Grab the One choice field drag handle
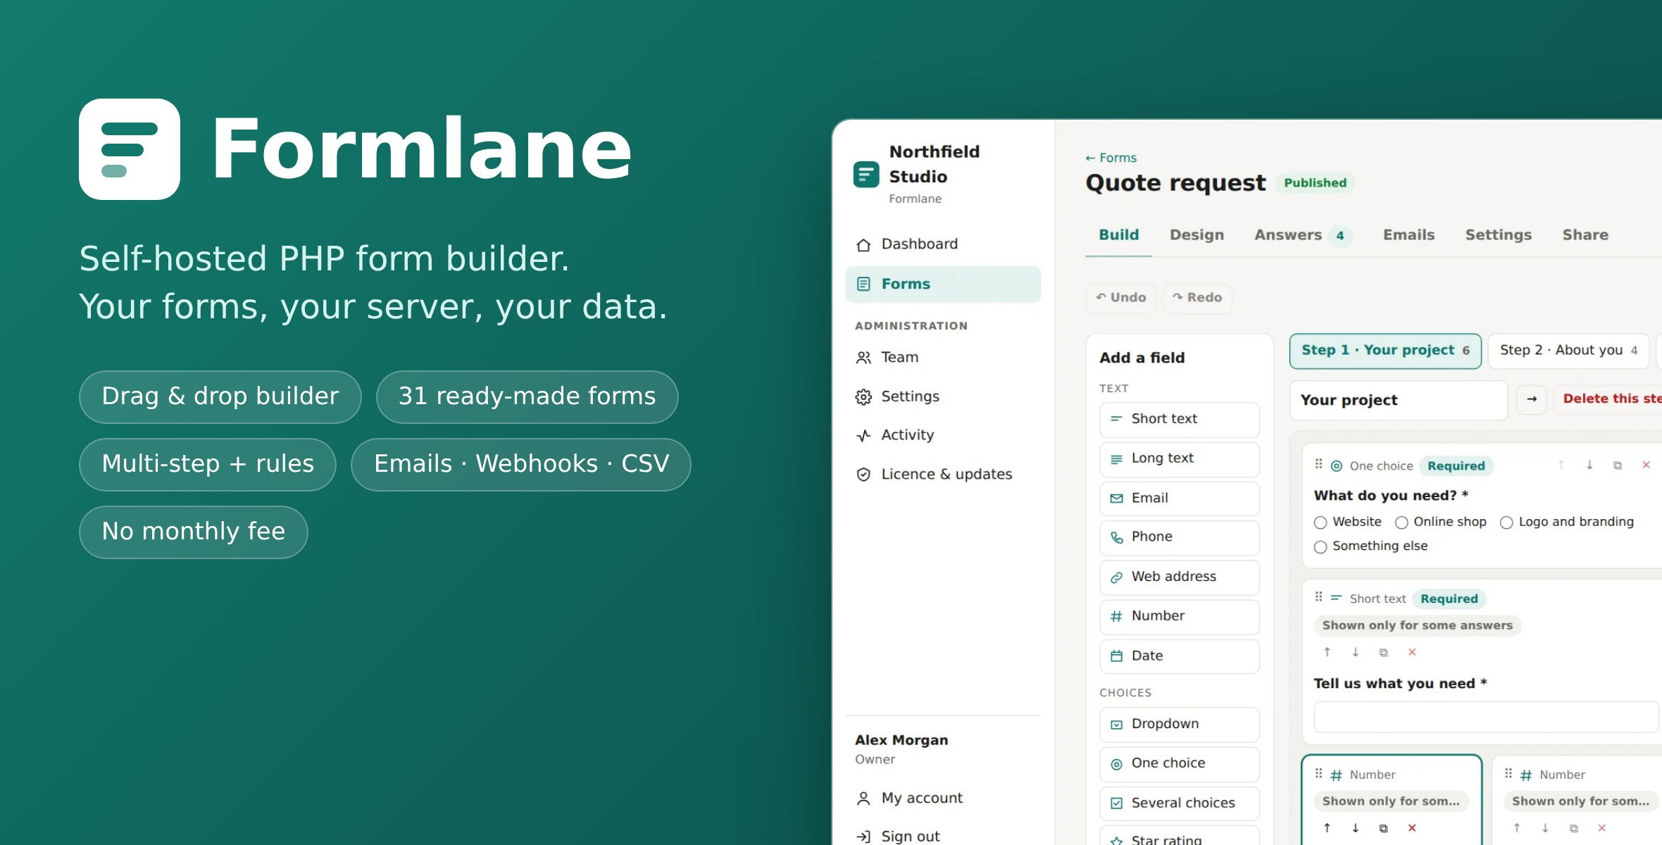The image size is (1662, 845). pos(1318,465)
